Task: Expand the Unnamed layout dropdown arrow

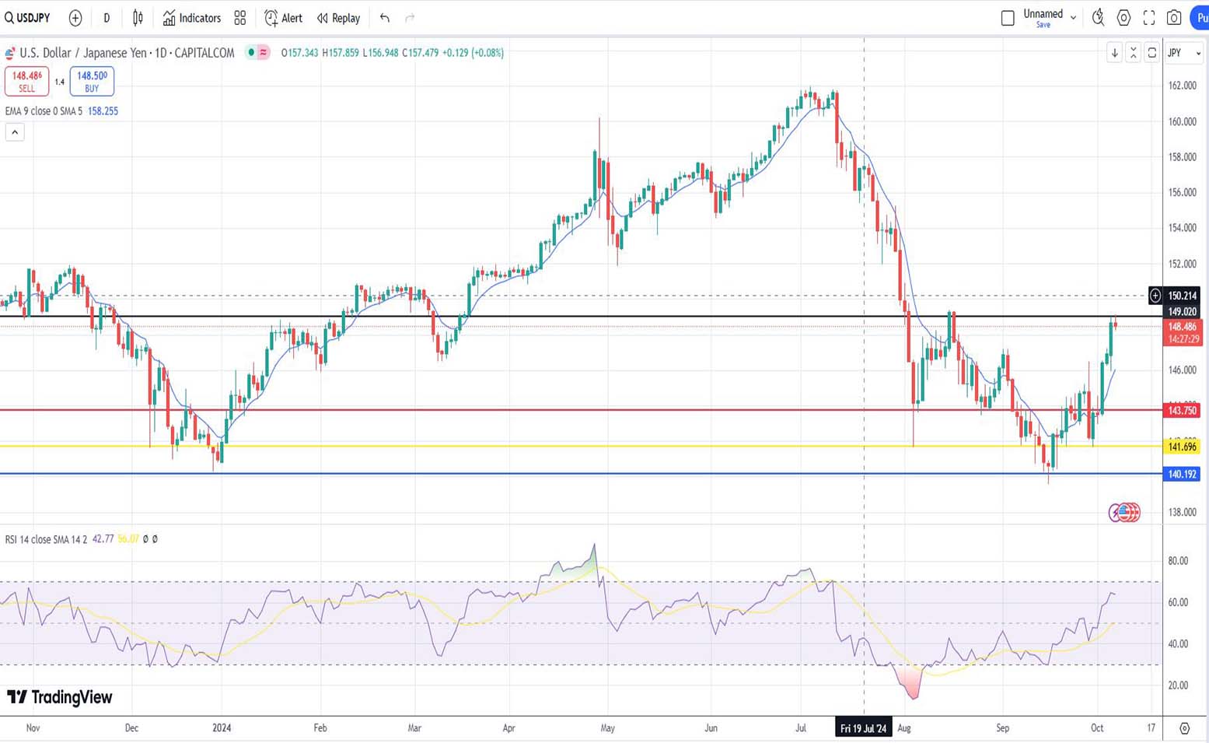Action: point(1073,18)
